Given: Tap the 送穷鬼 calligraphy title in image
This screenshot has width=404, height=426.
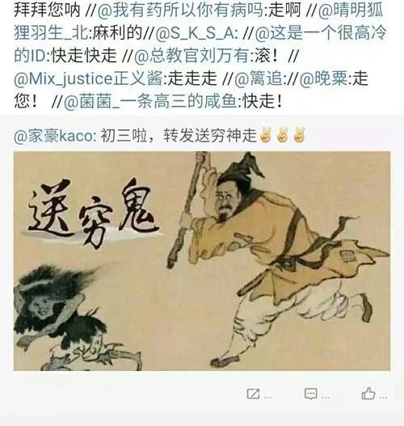Looking at the screenshot, I should point(92,212).
